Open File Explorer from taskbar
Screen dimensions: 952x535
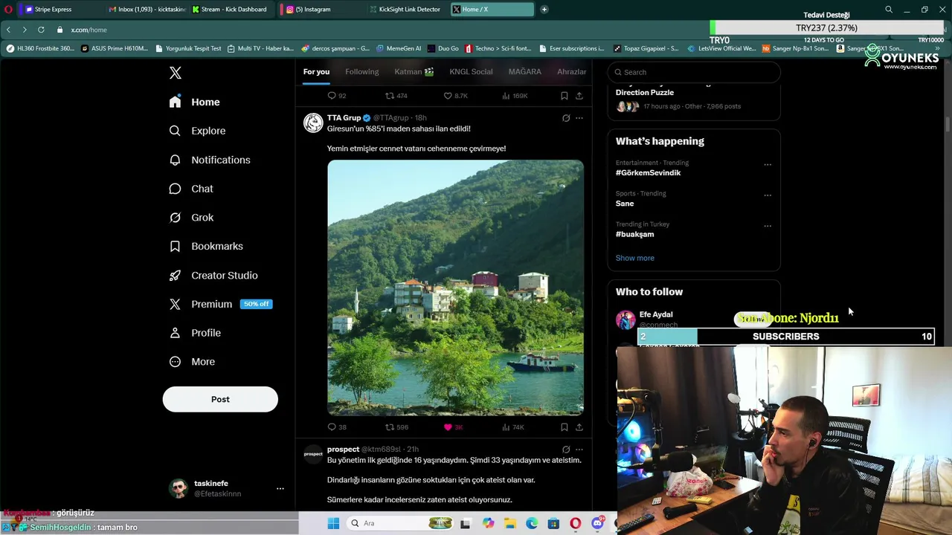(509, 523)
